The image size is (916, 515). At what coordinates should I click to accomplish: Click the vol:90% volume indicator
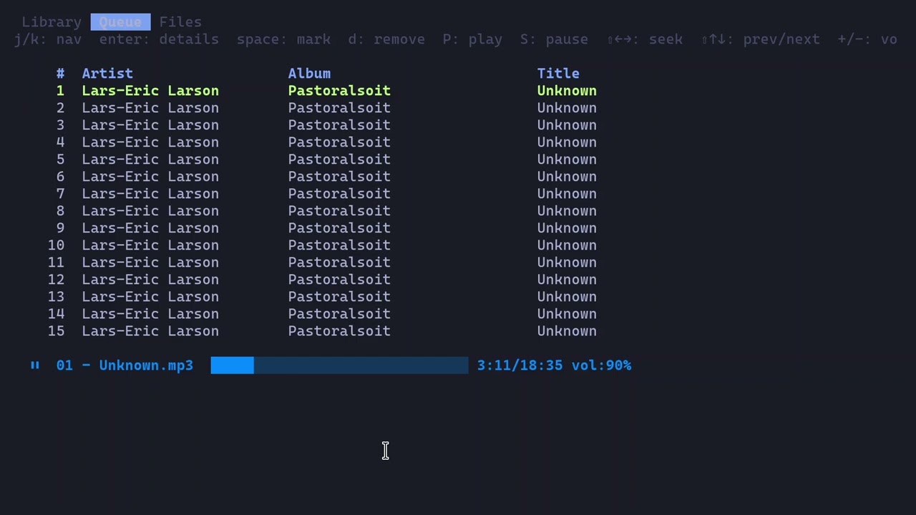click(601, 366)
